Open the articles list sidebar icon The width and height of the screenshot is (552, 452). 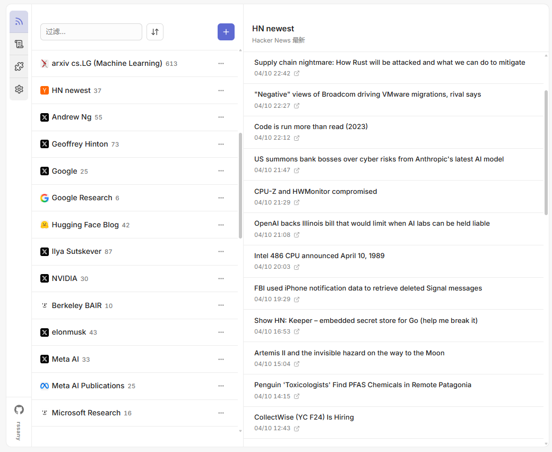[x=19, y=44]
